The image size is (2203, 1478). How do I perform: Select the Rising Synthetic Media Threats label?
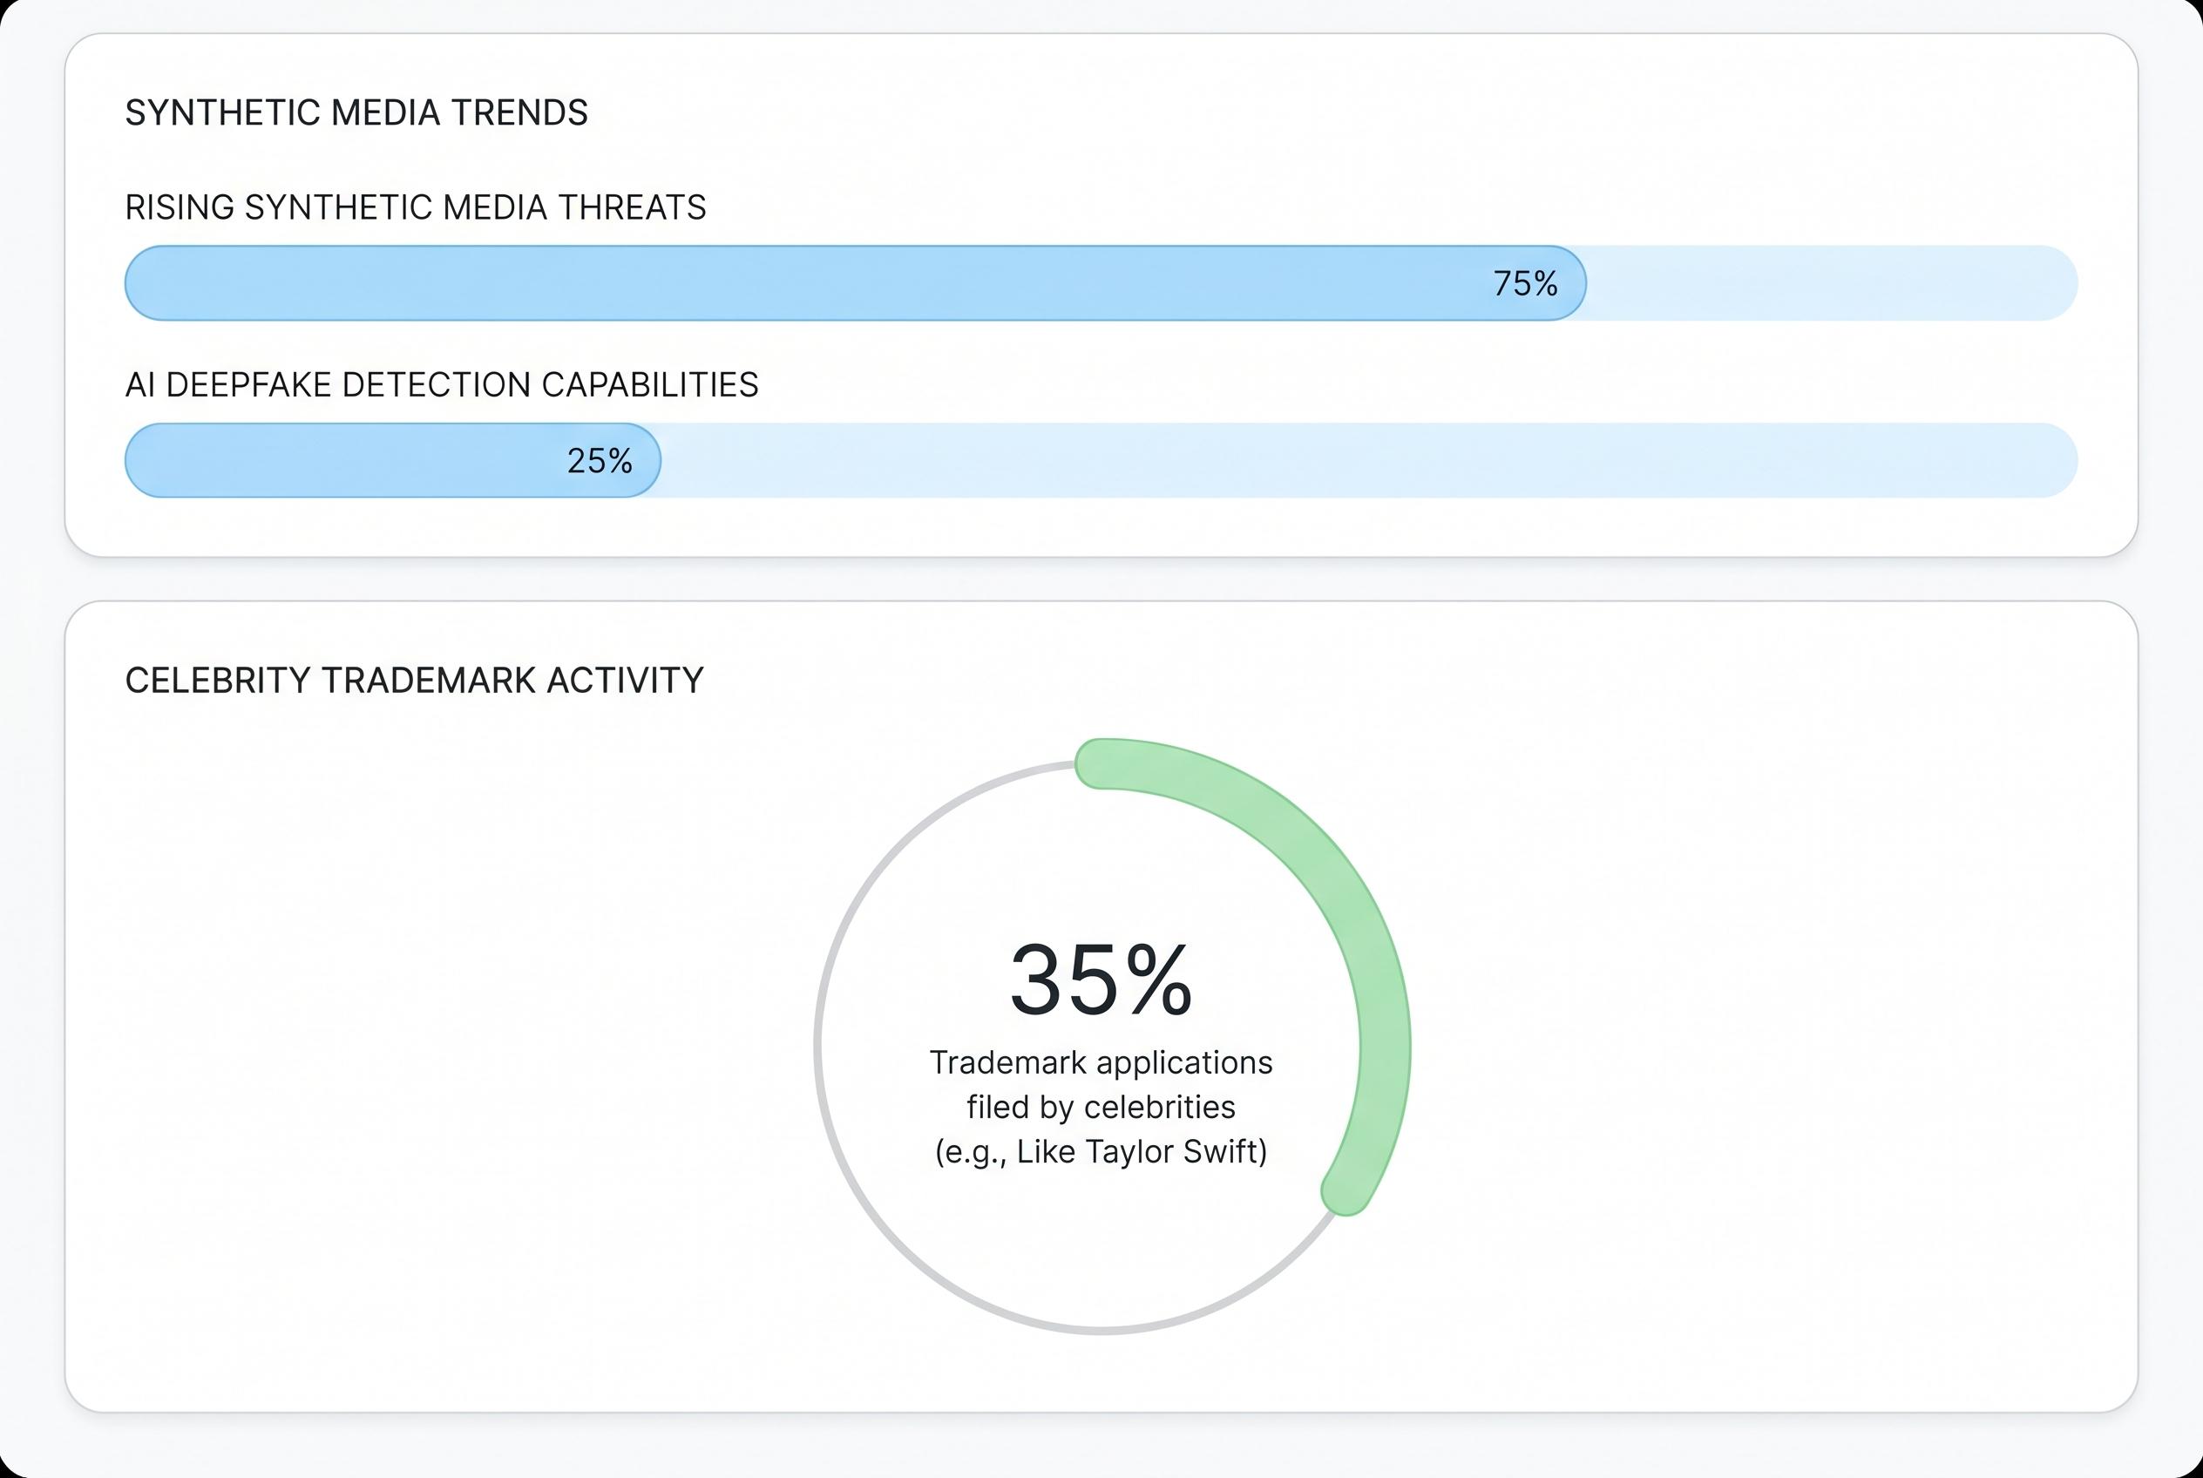point(415,207)
